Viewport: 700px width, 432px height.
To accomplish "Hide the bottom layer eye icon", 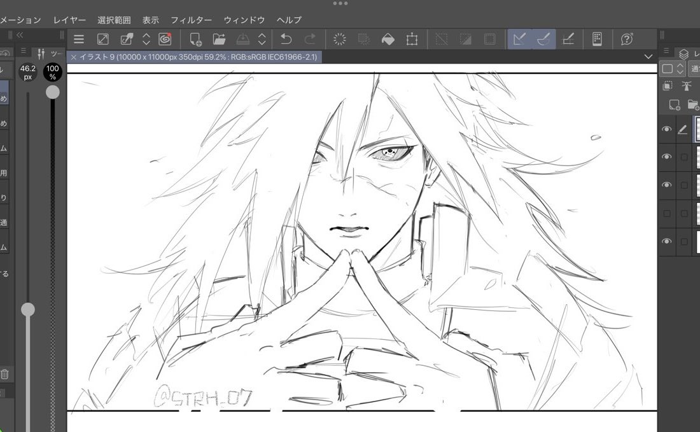I will click(x=666, y=241).
